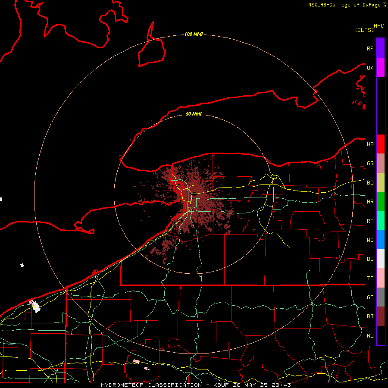Pick the DS white legend swatch

point(381,259)
